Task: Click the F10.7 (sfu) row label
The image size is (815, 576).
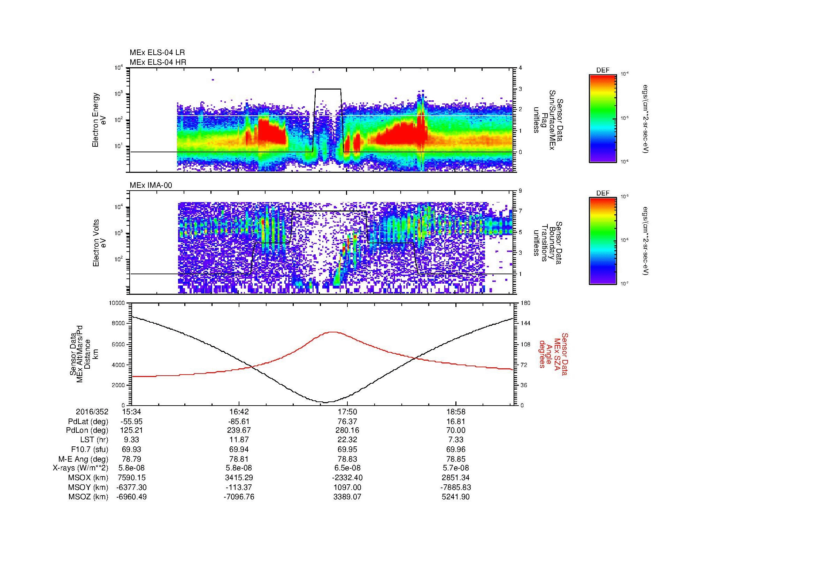Action: (90, 450)
